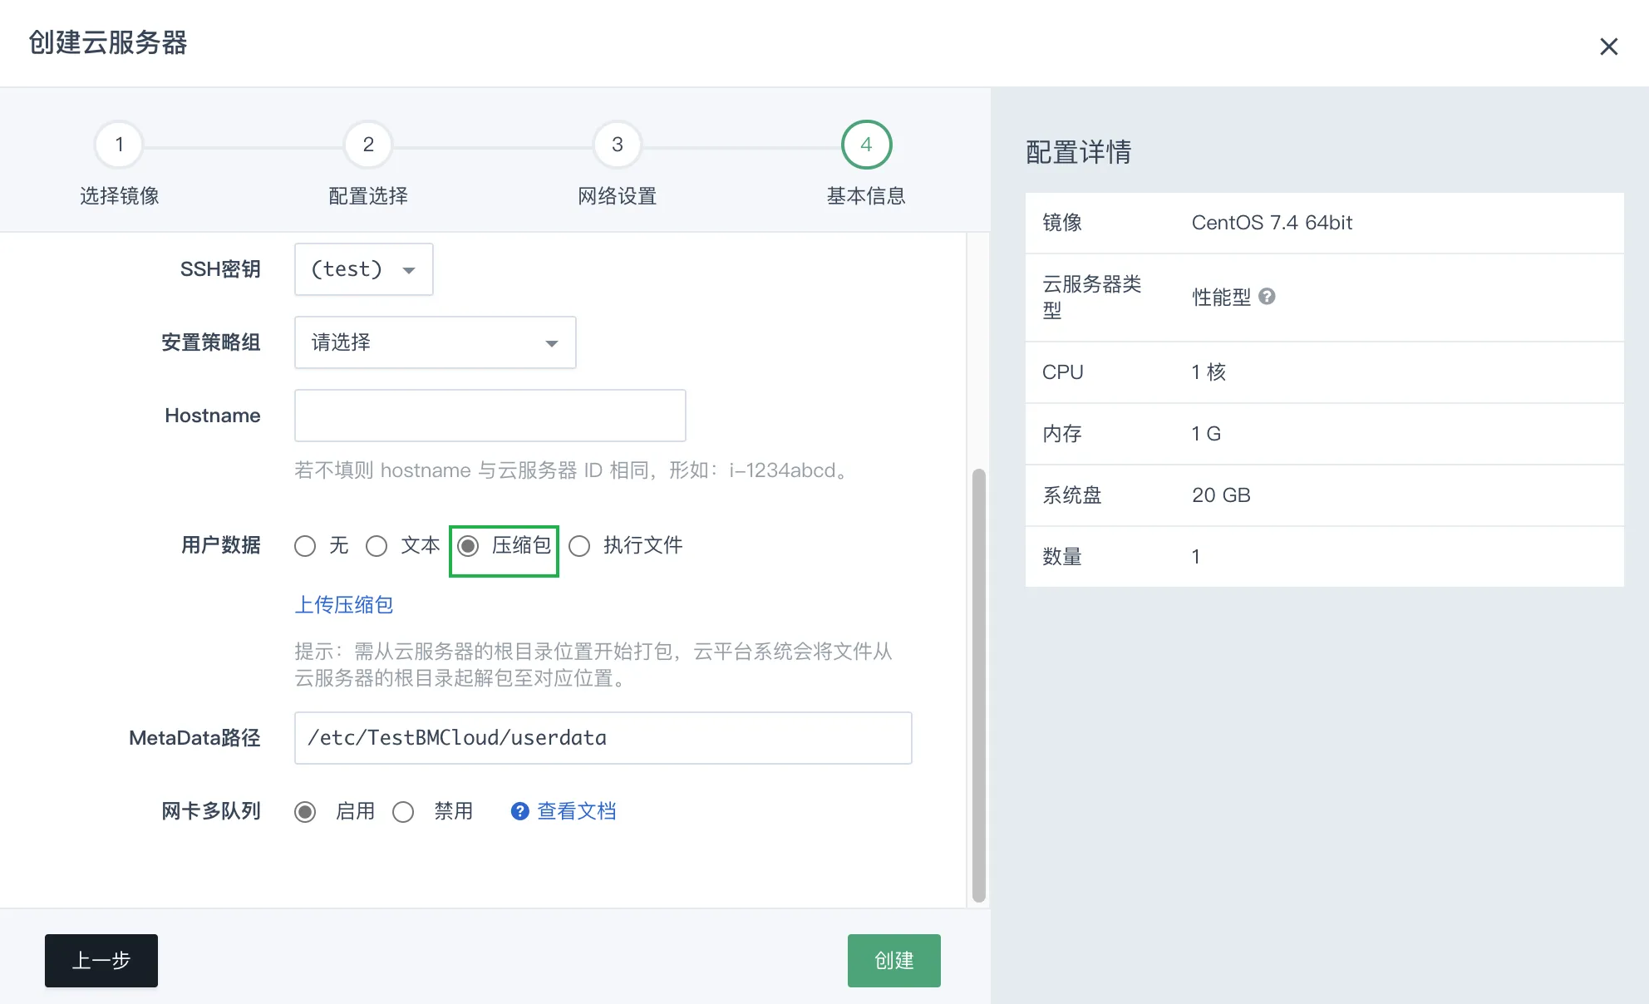The width and height of the screenshot is (1649, 1004).
Task: Open the SSH密钥 (test) dropdown
Action: click(x=363, y=269)
